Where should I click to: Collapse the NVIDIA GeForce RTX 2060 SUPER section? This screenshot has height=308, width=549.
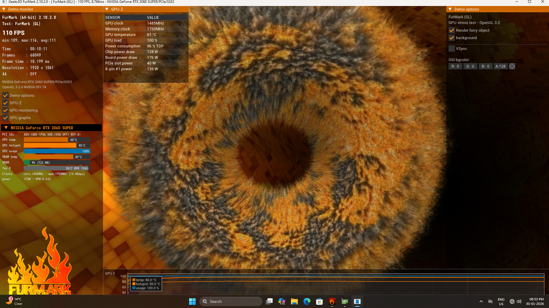pos(6,128)
